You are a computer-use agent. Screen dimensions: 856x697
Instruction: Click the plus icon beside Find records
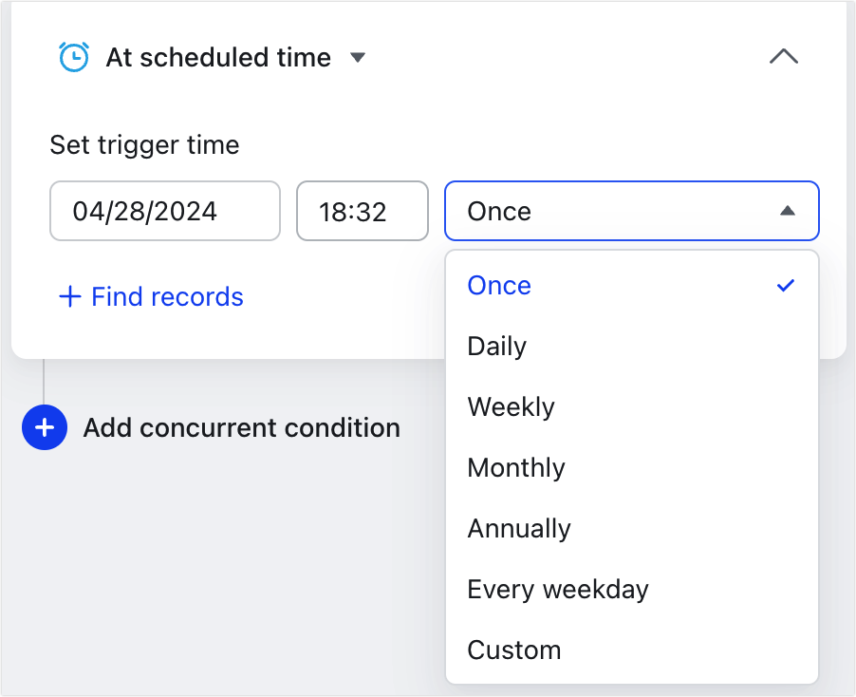click(x=69, y=296)
